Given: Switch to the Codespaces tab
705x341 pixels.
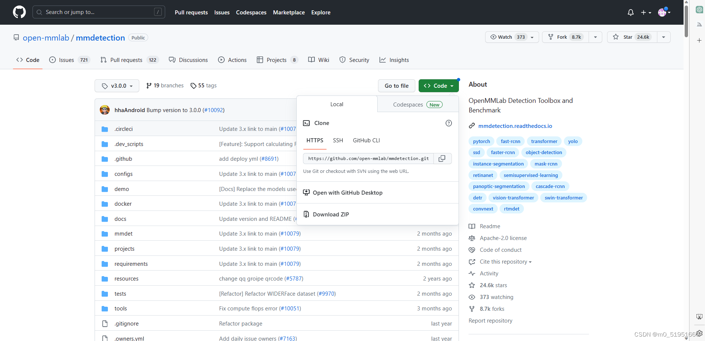Looking at the screenshot, I should [x=418, y=104].
